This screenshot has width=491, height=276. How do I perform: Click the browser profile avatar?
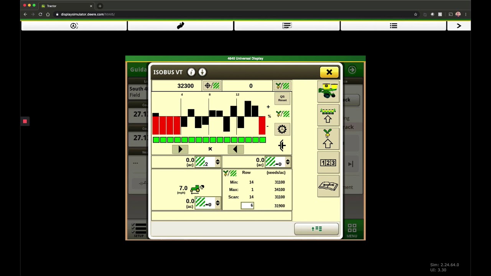click(458, 14)
